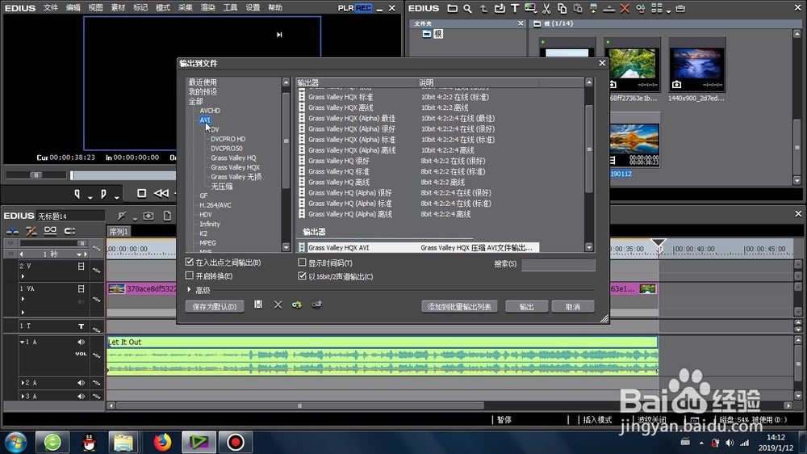The width and height of the screenshot is (807, 454).
Task: Click the rewind button in player controls
Action: pos(161,193)
